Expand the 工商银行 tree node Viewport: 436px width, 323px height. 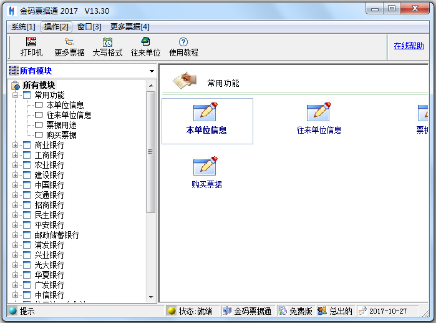click(16, 155)
